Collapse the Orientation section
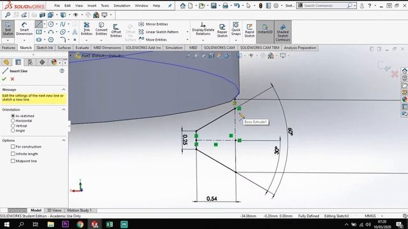 64,109
